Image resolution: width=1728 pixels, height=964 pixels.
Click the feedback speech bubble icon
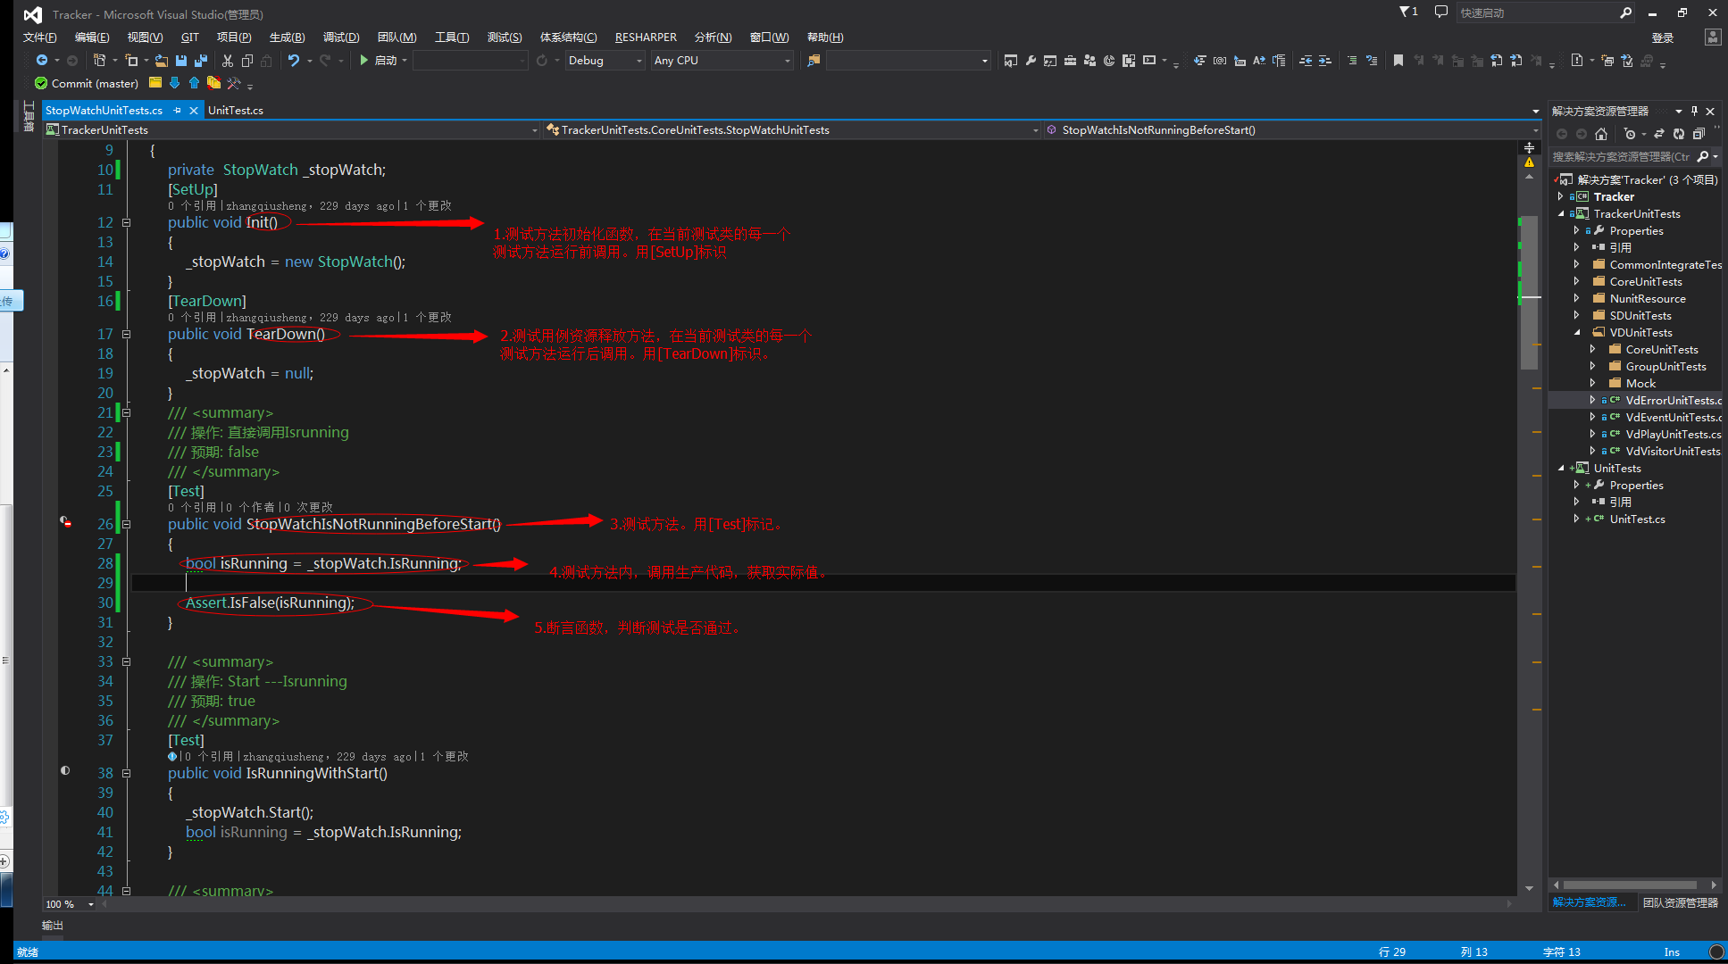click(x=1440, y=12)
